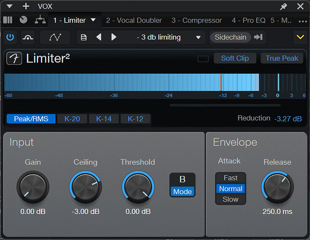Load the previous preset
Screen dimensions: 310x240
(99, 37)
